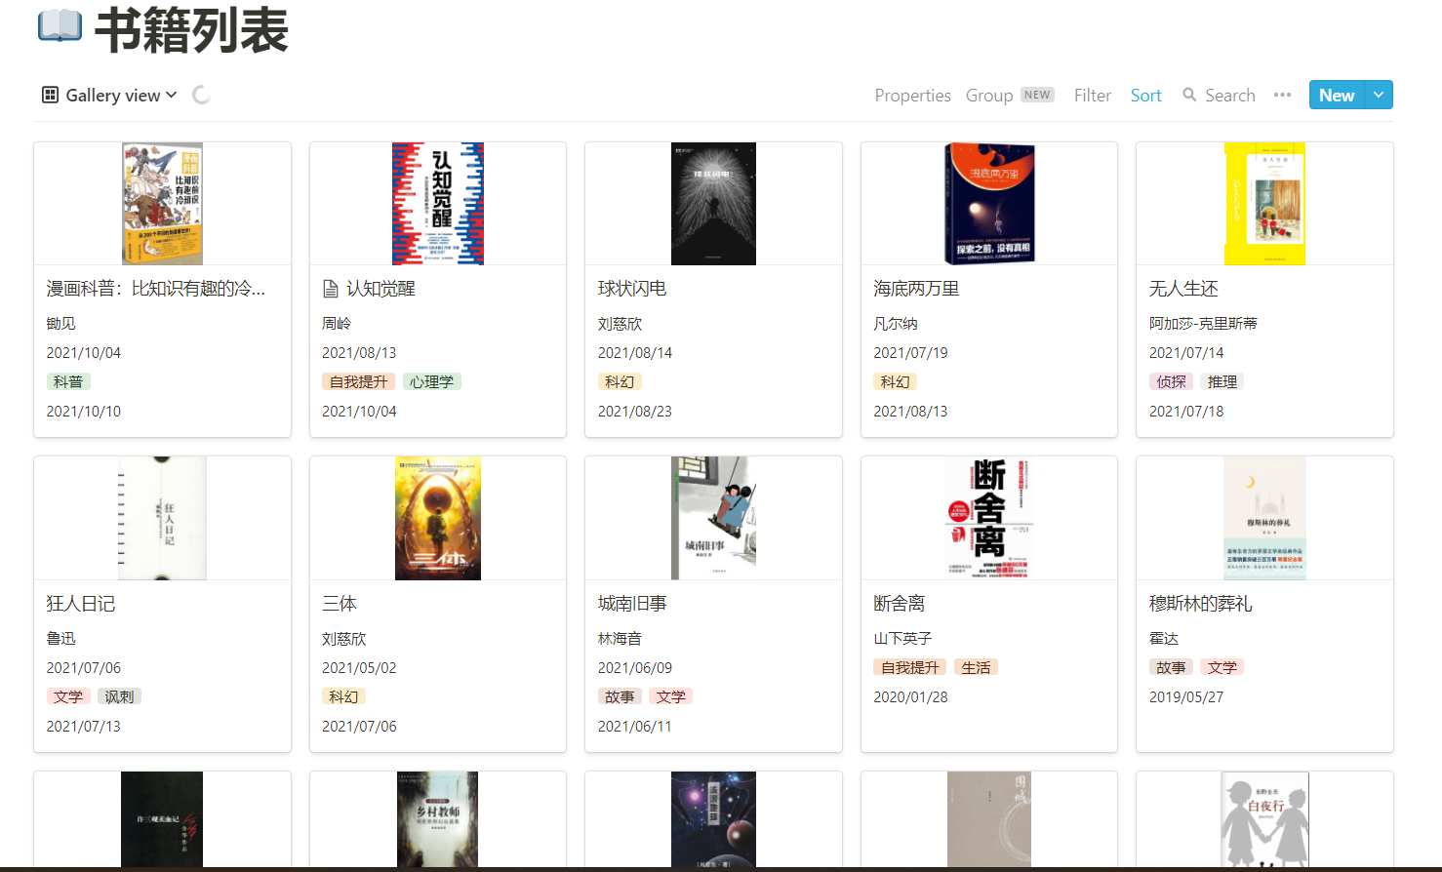Open the Group menu
1442x872 pixels.
(x=989, y=95)
